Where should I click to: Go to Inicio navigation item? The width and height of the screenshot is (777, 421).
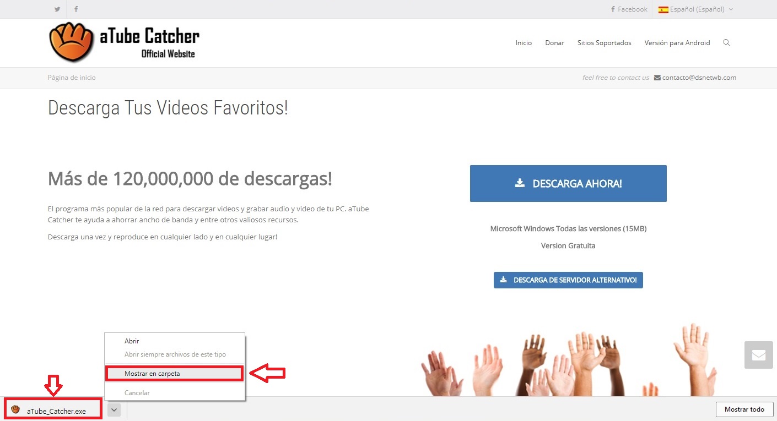coord(524,42)
